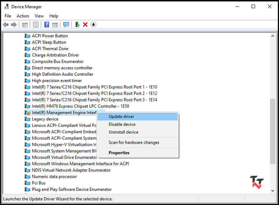
Task: Click the Legacy device folder icon
Action: click(x=27, y=119)
